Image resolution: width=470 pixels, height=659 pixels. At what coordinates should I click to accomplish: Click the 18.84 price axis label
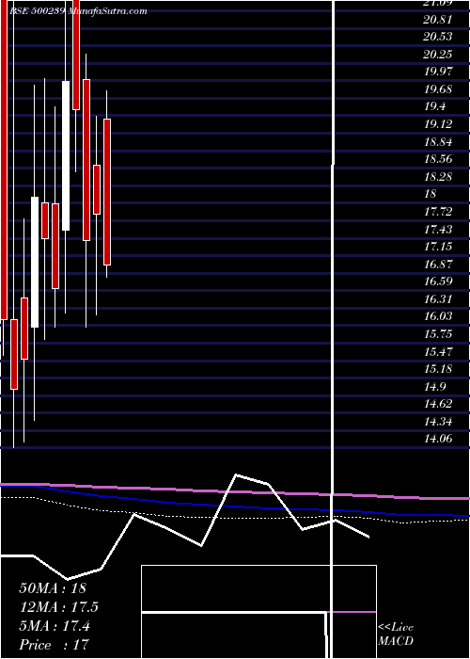[x=438, y=141]
